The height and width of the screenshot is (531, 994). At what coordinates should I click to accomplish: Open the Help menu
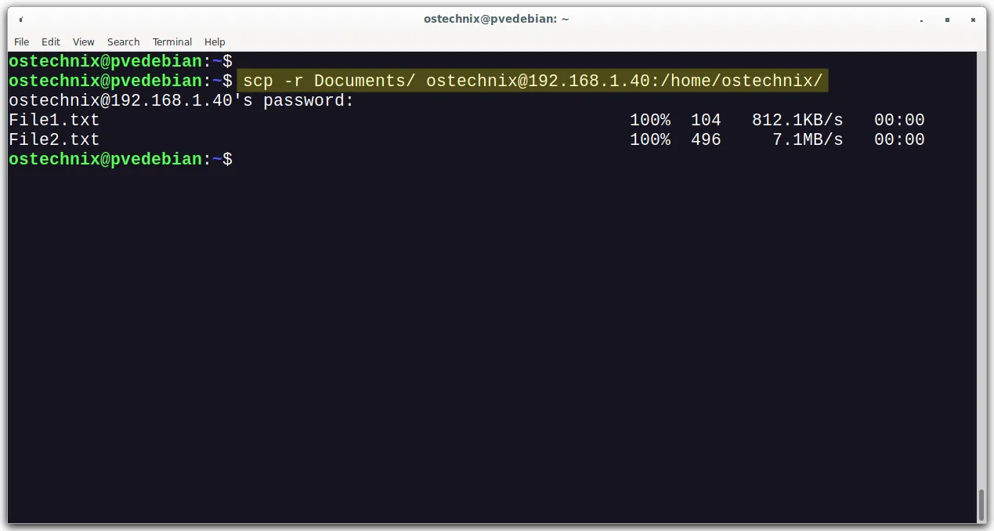click(215, 42)
